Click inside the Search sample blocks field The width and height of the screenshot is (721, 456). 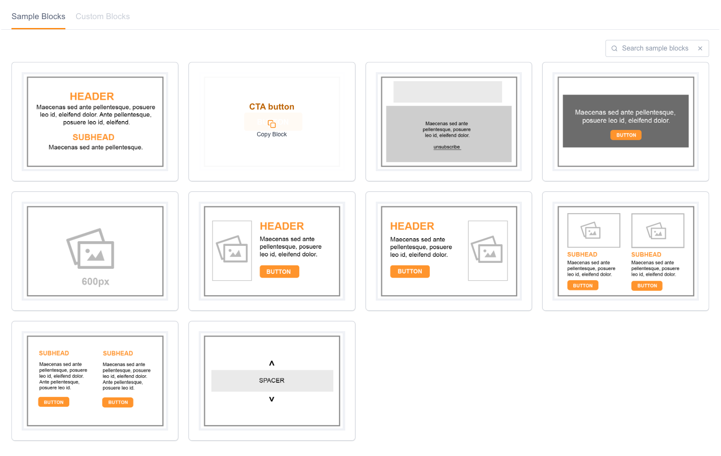point(656,48)
